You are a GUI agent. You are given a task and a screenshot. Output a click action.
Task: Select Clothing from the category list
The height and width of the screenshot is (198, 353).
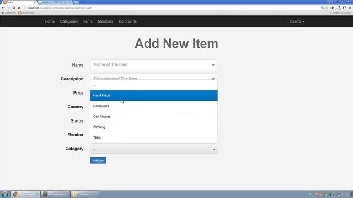(154, 127)
